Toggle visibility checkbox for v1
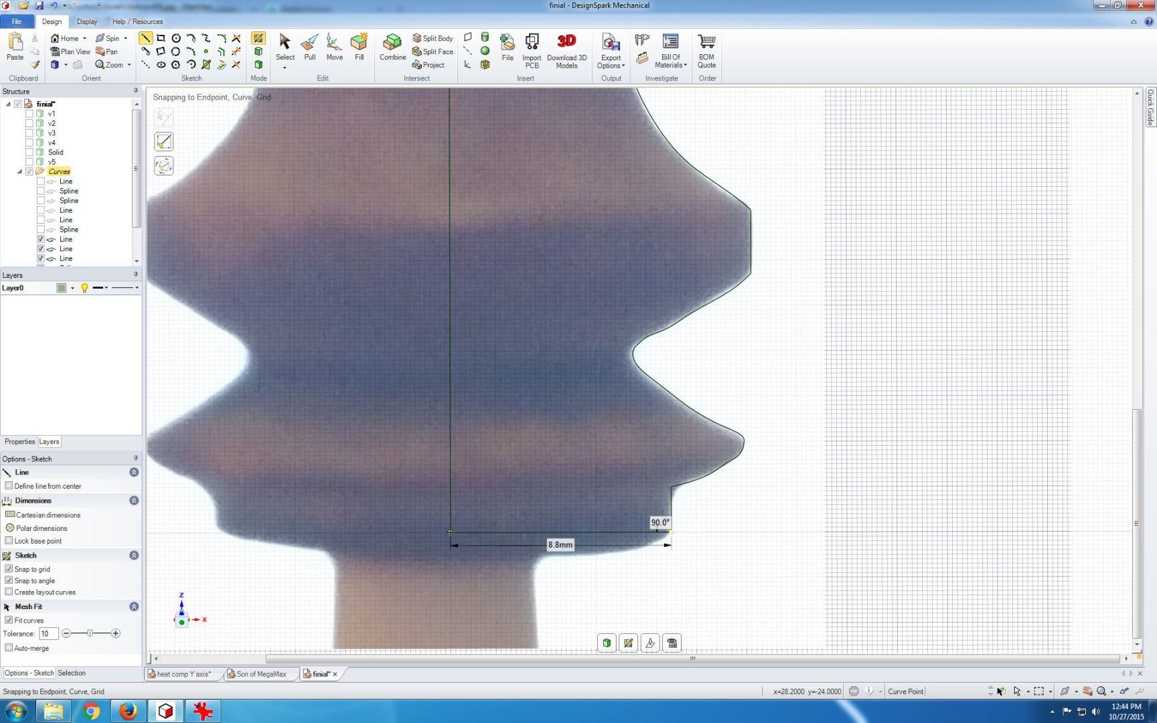The height and width of the screenshot is (723, 1157). (29, 114)
